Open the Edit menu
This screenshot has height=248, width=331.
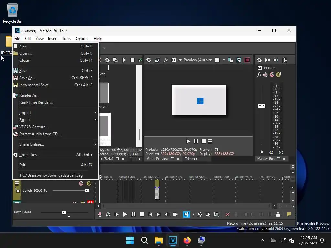coord(28,39)
